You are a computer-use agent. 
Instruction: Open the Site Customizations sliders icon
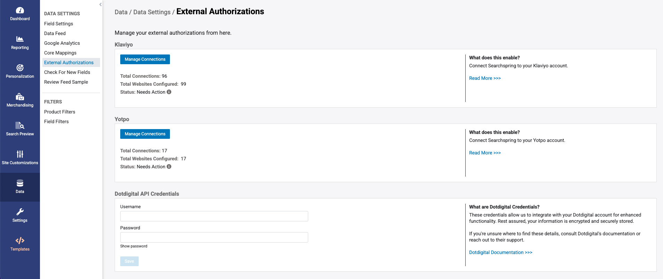pos(20,154)
